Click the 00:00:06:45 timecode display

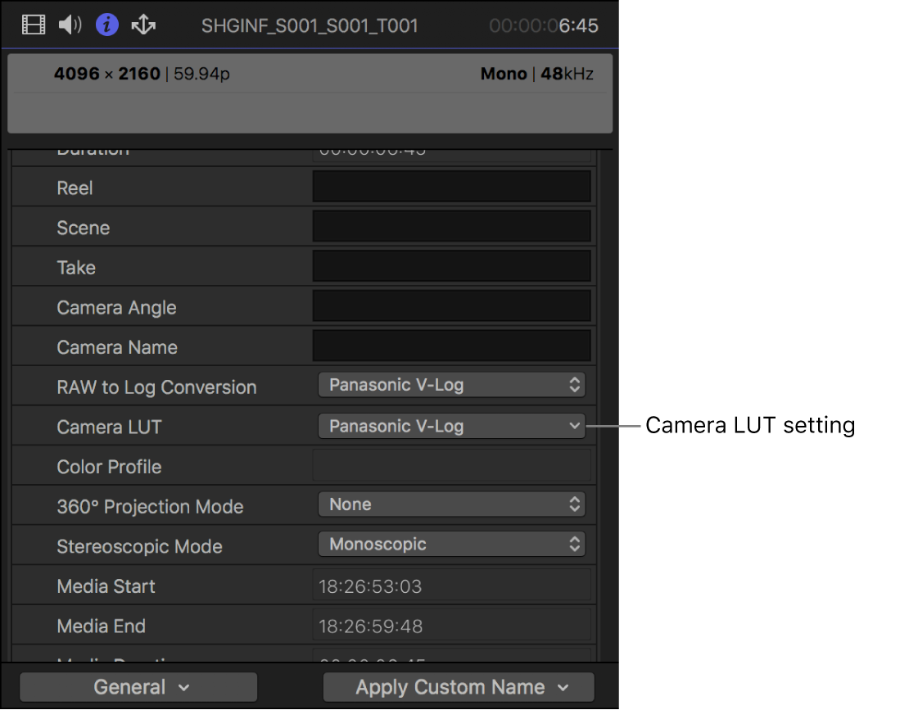tap(543, 25)
